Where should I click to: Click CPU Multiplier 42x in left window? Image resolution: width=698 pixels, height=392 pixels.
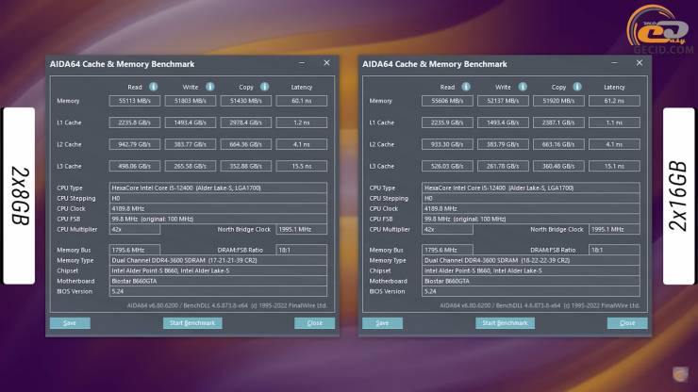pos(135,229)
